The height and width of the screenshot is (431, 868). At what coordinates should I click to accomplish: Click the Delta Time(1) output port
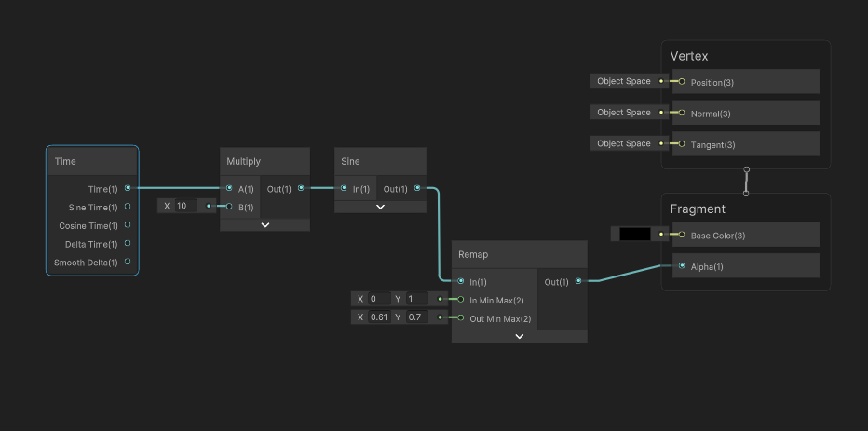click(128, 243)
